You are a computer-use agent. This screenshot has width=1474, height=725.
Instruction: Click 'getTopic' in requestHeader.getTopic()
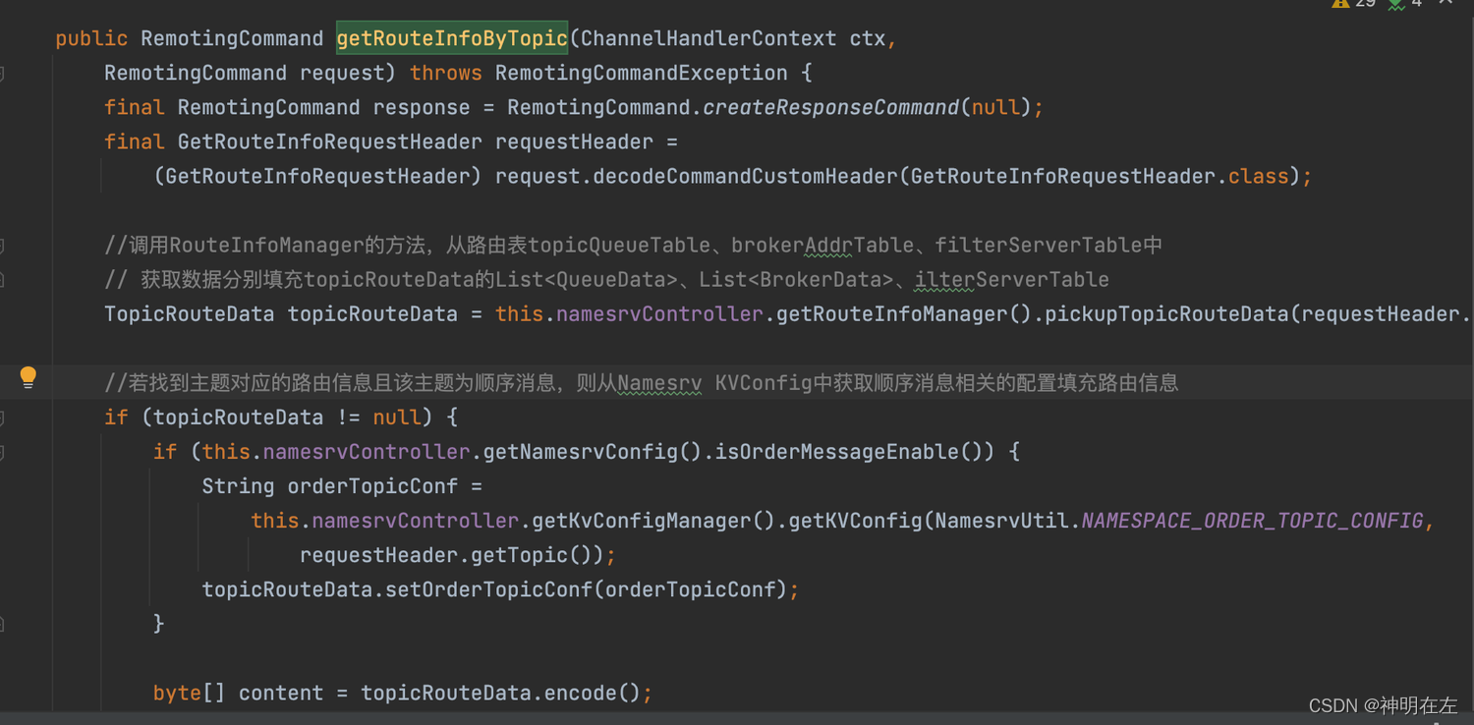coord(520,556)
